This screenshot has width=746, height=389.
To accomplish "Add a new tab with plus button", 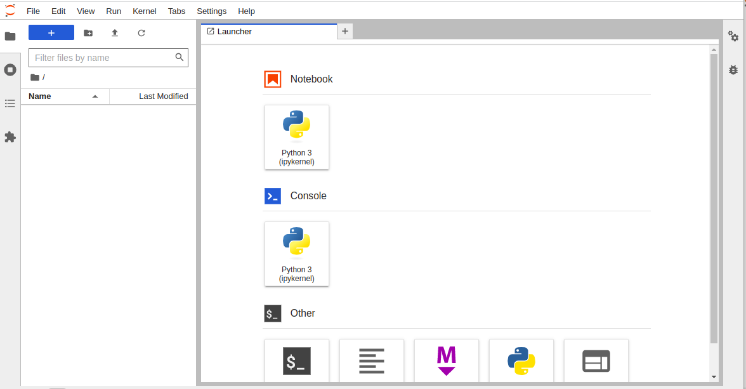I will tap(345, 31).
